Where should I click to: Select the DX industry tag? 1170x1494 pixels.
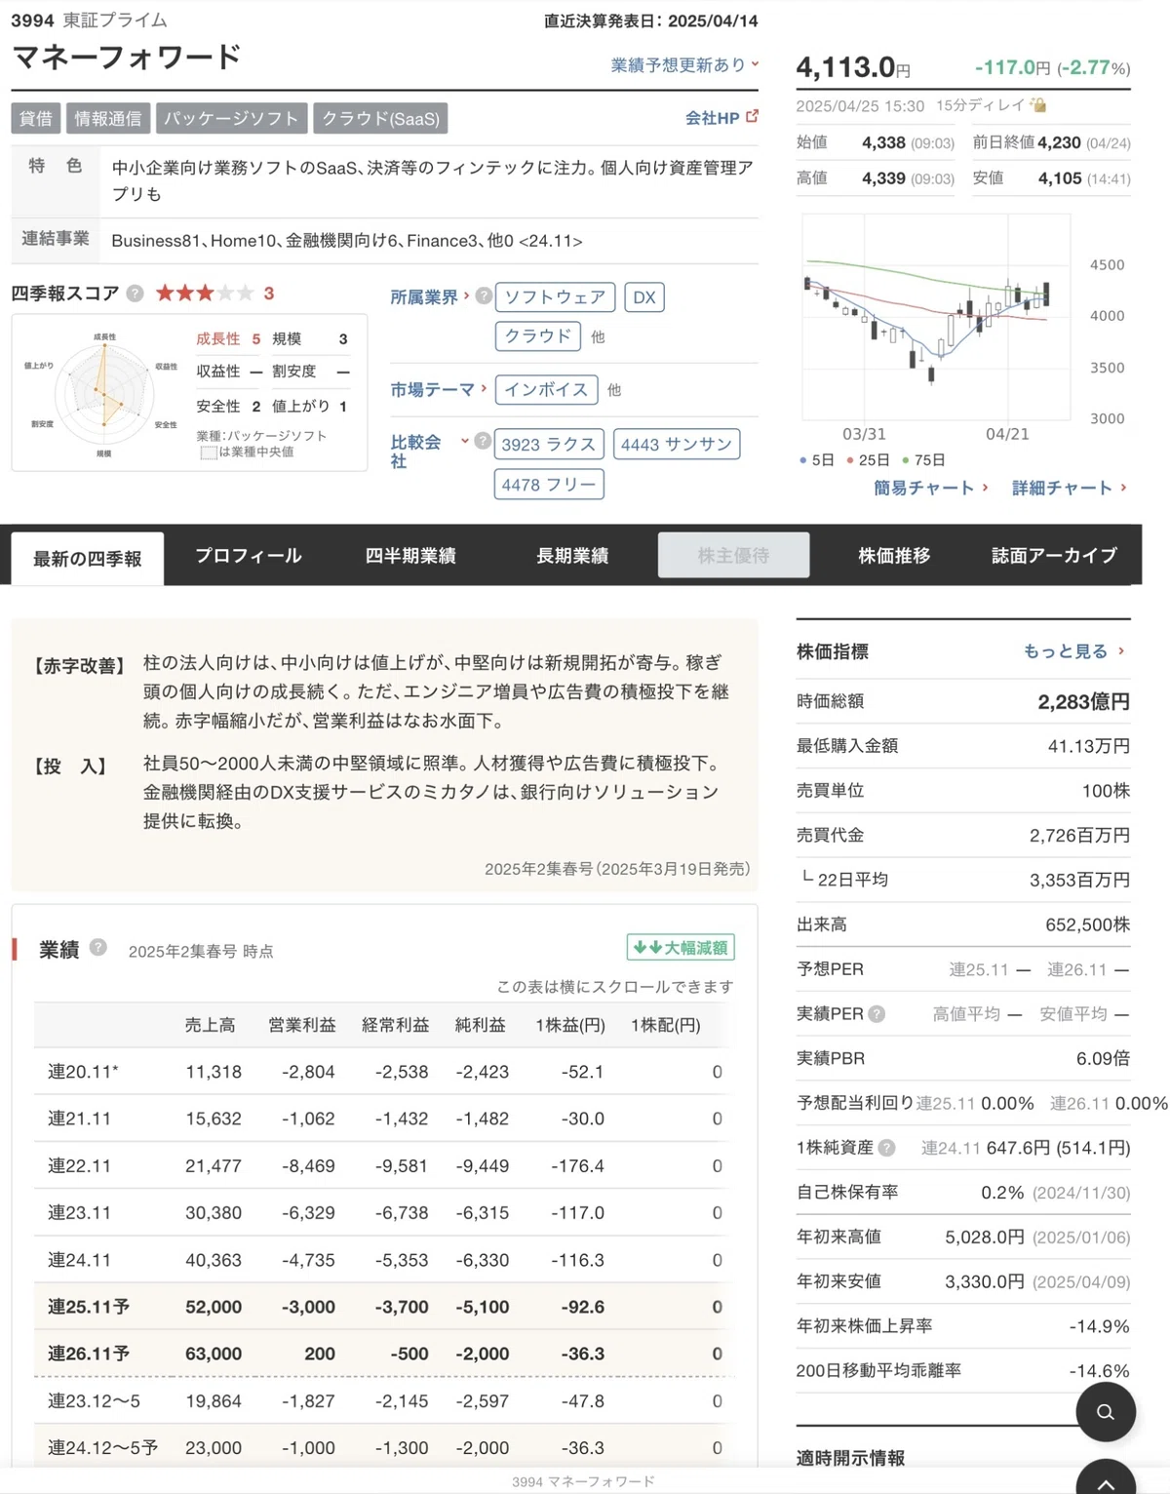click(x=644, y=296)
